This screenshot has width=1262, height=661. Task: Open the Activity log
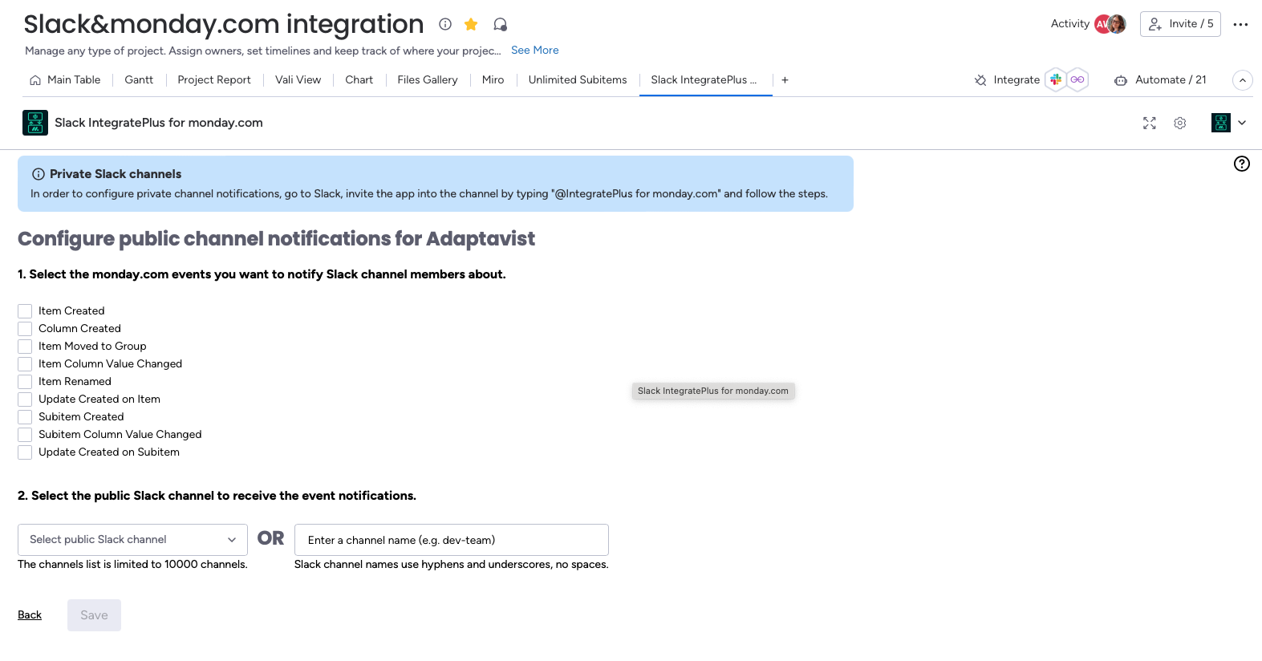coord(1070,24)
